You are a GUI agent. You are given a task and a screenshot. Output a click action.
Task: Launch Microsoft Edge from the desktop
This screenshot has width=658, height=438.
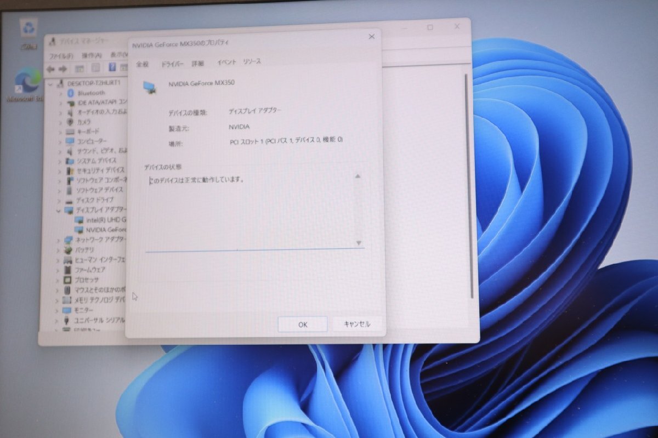[27, 81]
